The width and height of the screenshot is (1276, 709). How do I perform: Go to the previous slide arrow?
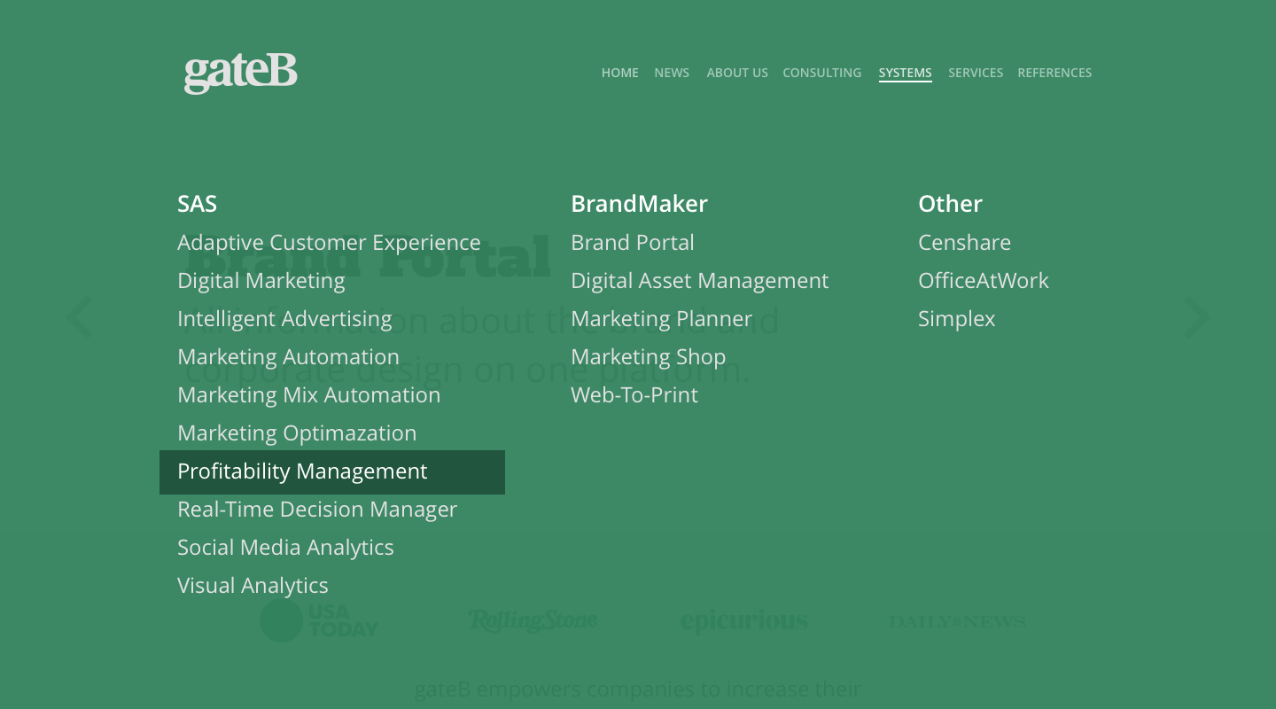tap(80, 317)
